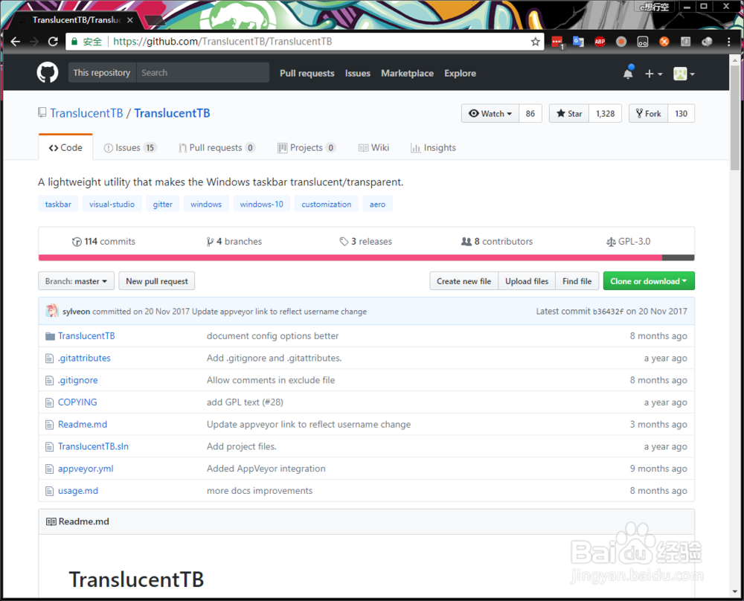The image size is (744, 601).
Task: Select the gitter topic tag
Action: click(162, 204)
